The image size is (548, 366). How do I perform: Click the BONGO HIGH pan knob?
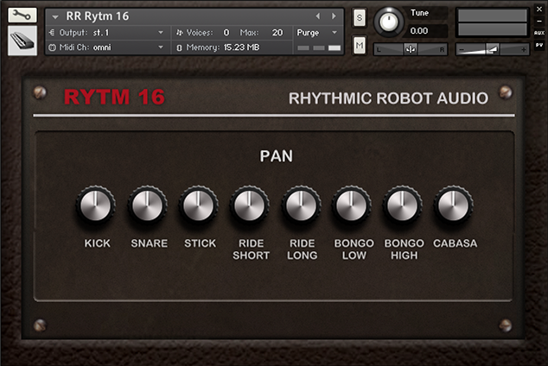point(402,205)
